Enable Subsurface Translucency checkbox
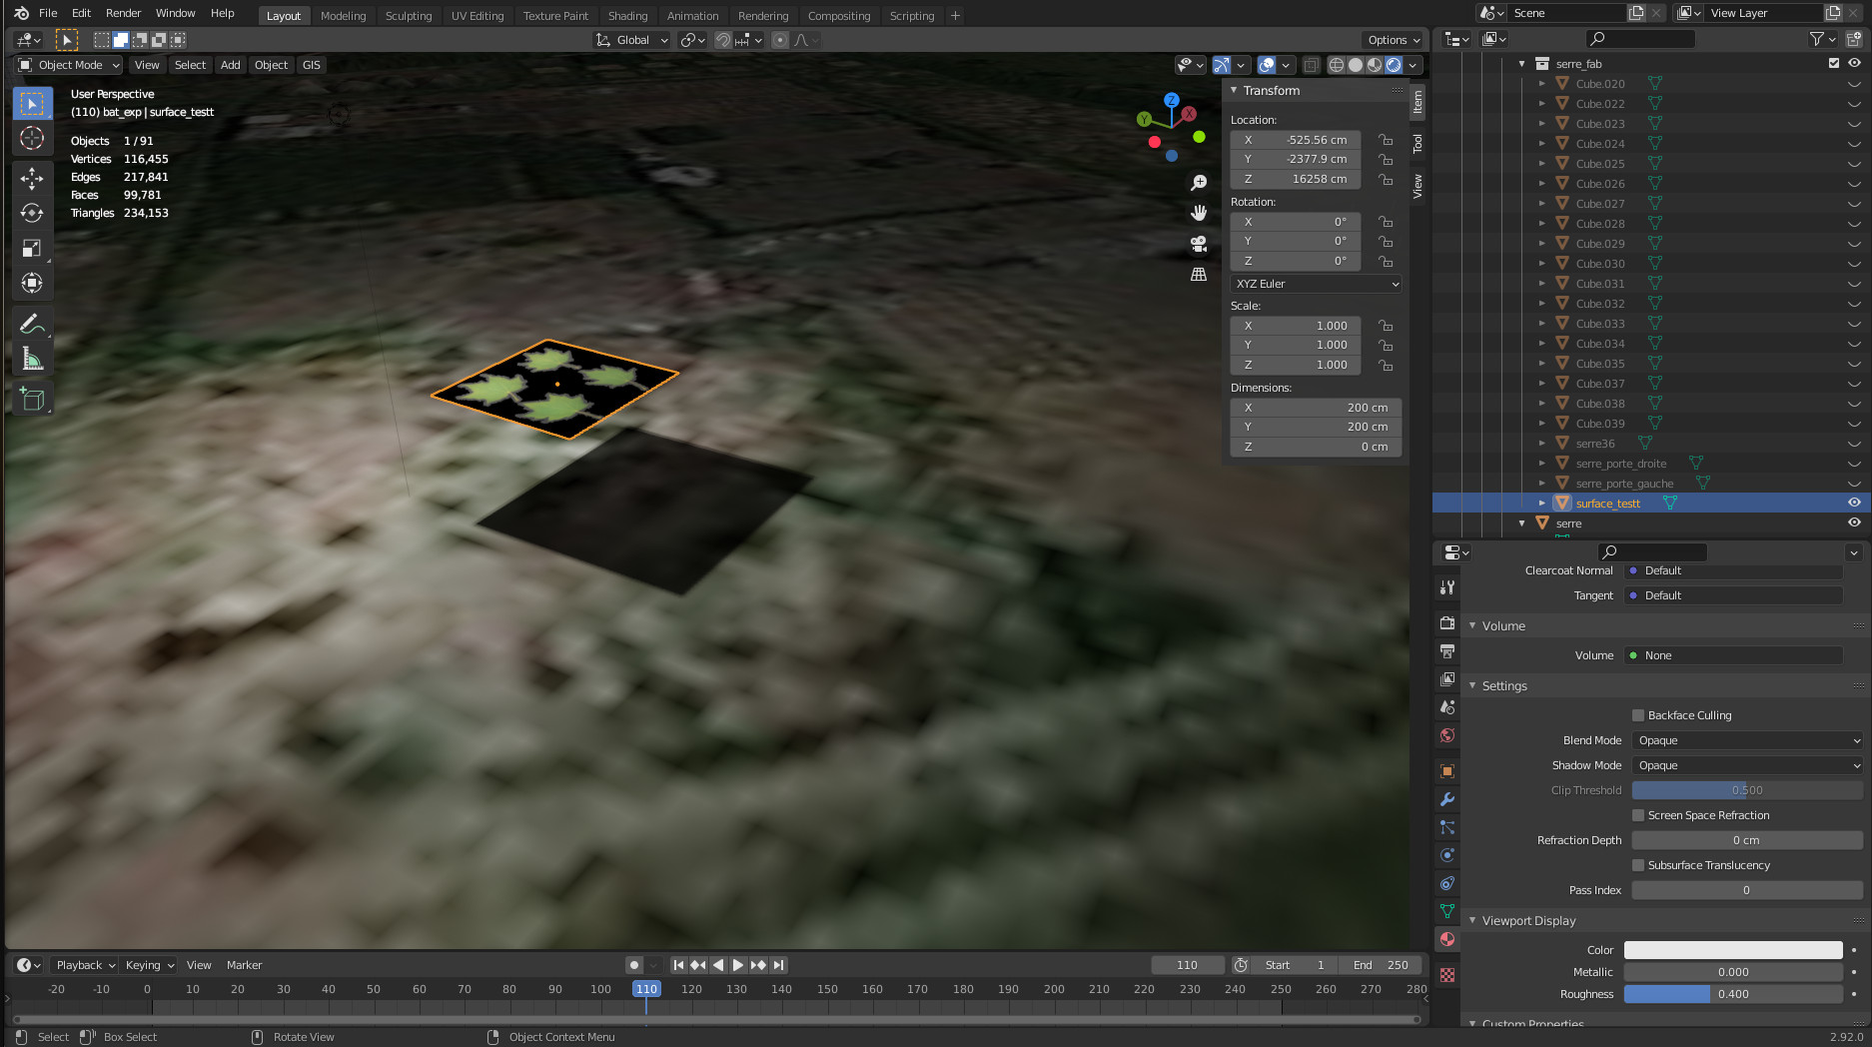The width and height of the screenshot is (1872, 1047). tap(1638, 865)
